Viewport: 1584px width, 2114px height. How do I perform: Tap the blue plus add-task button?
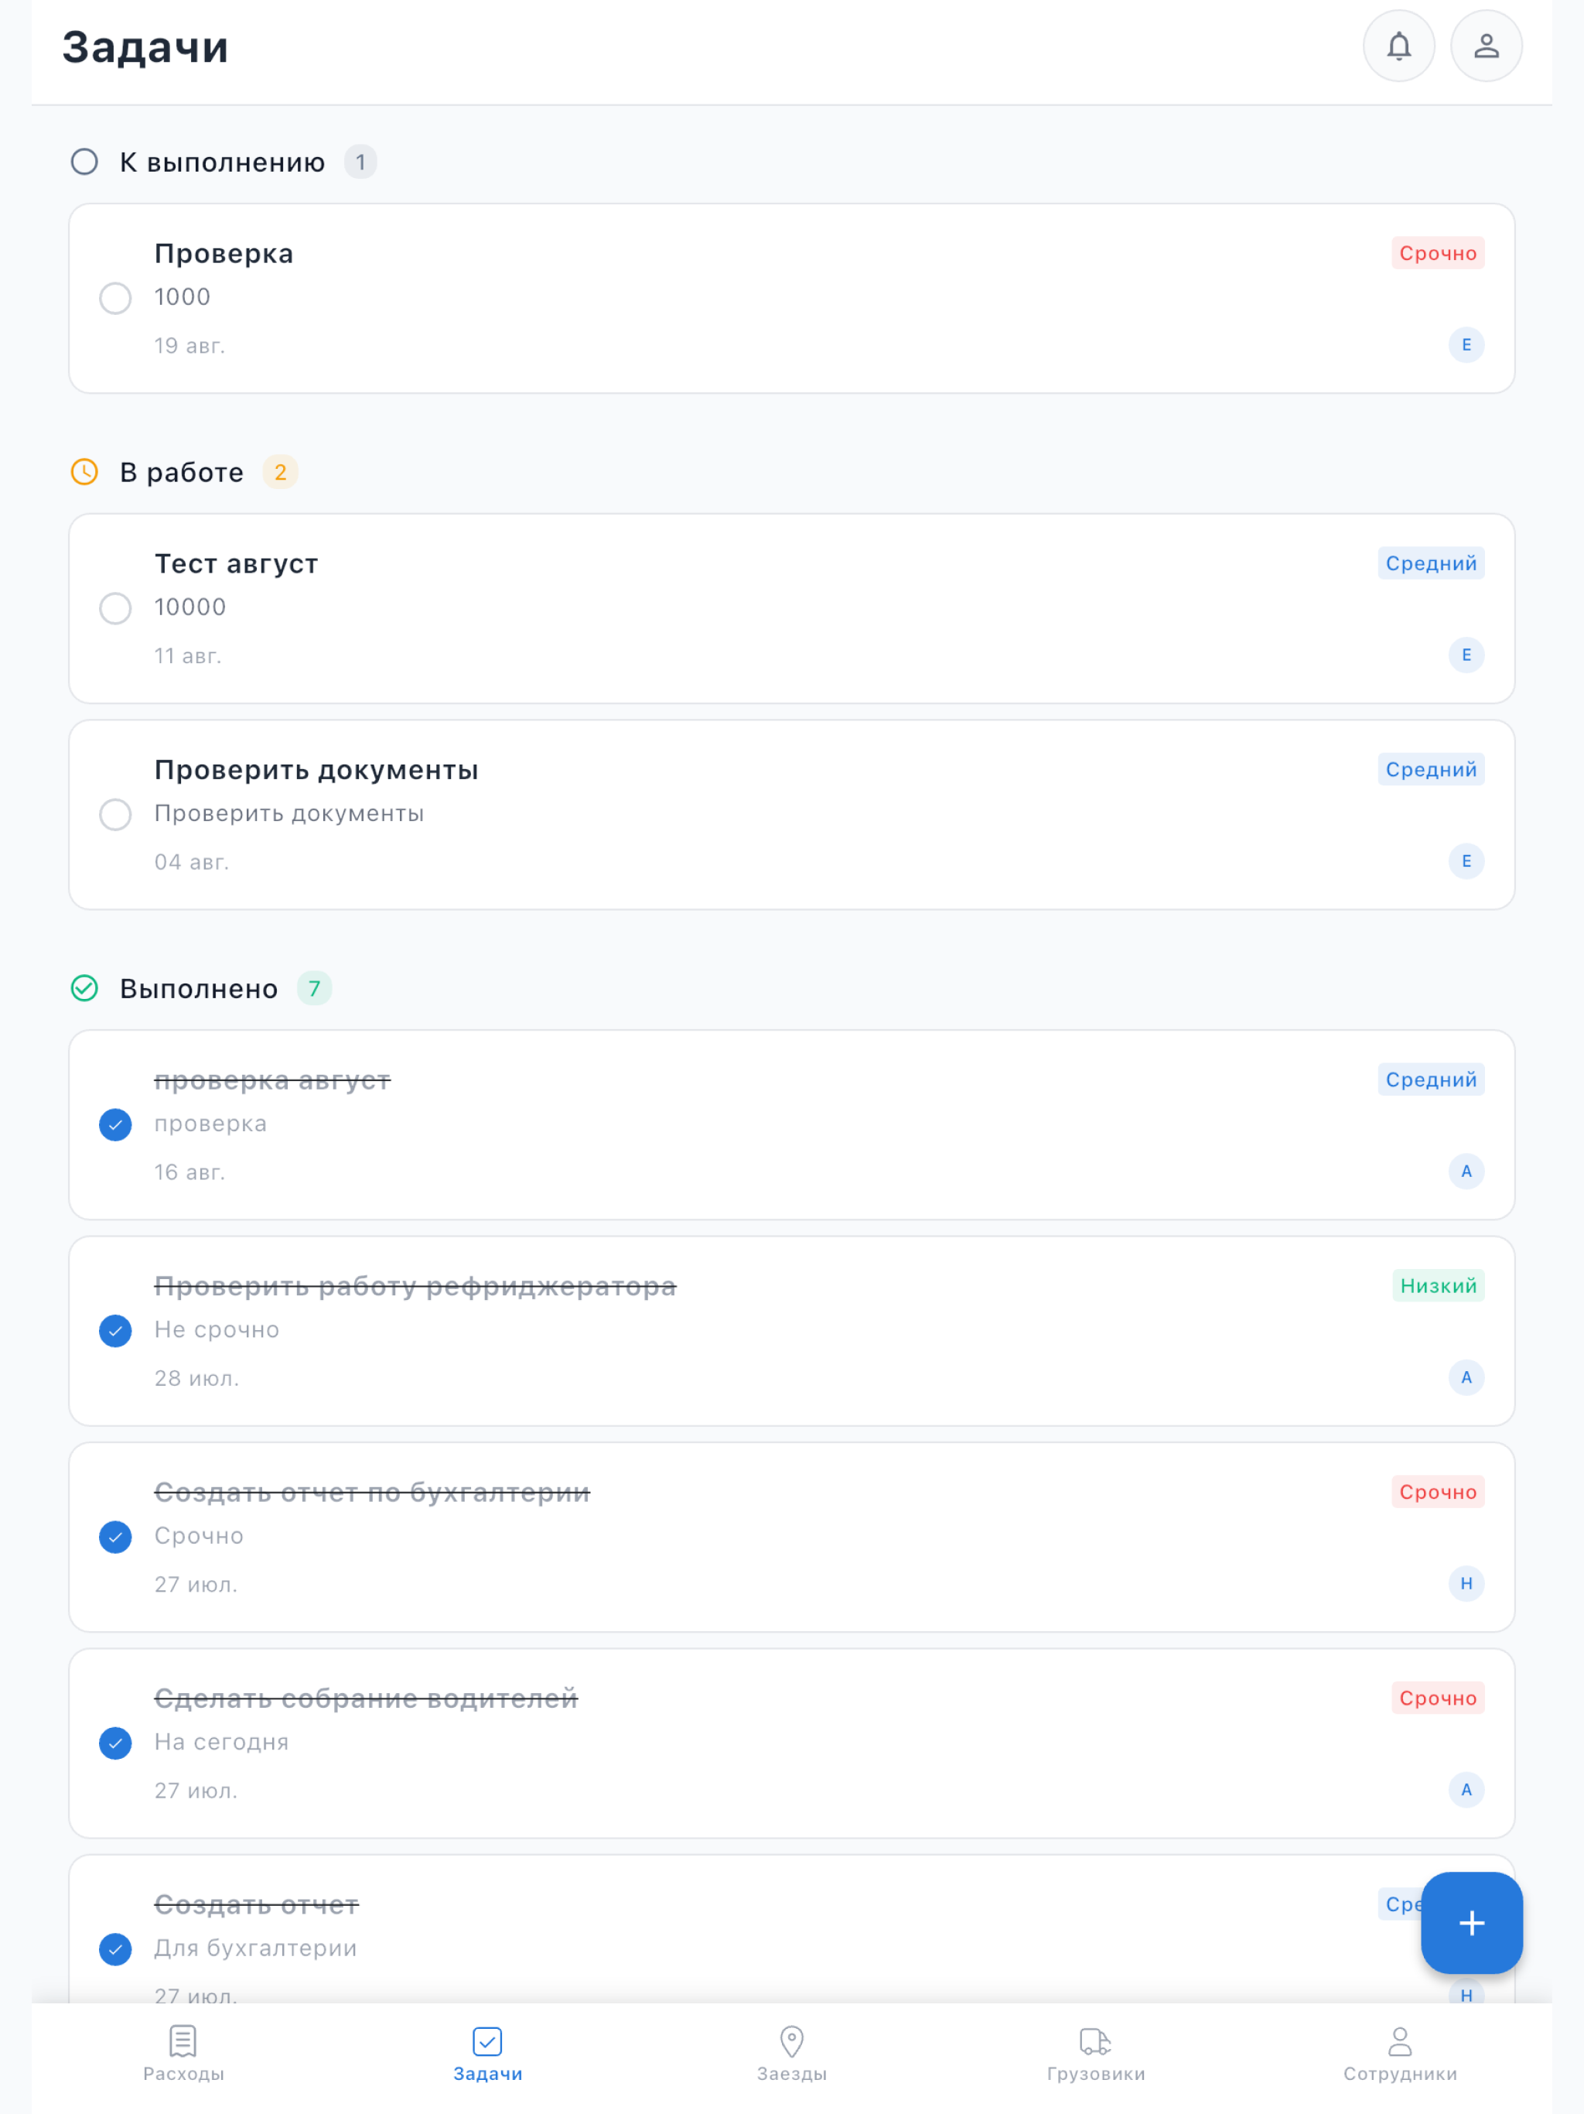tap(1471, 1923)
